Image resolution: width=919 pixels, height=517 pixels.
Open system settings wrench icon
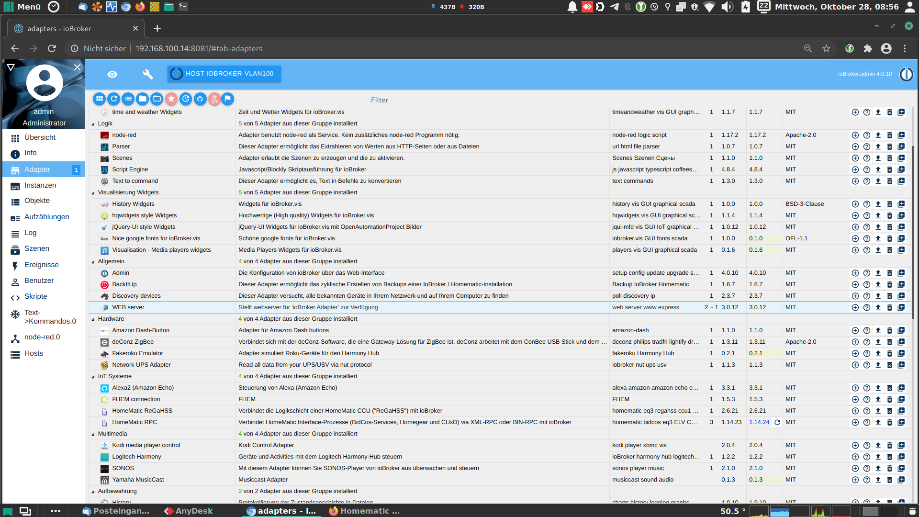[x=148, y=74]
